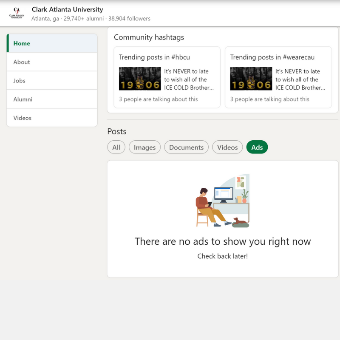This screenshot has width=340, height=340.
Task: Click the post excerpt in #hbcu card
Action: click(x=189, y=79)
